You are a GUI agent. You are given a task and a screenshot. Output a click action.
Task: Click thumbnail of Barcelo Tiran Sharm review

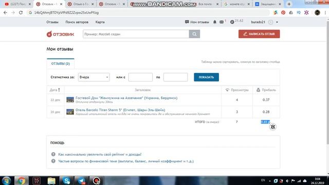coord(70,112)
